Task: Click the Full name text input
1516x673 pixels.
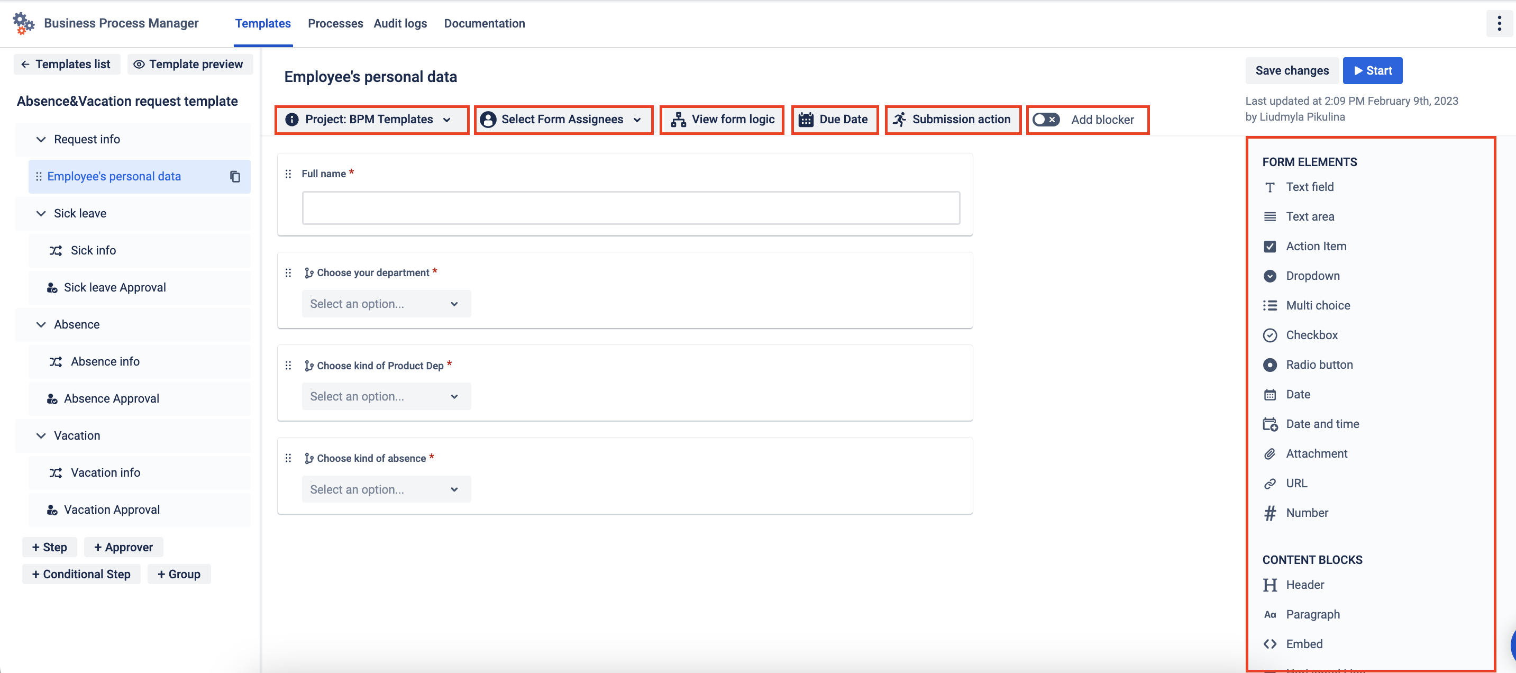Action: click(x=631, y=208)
